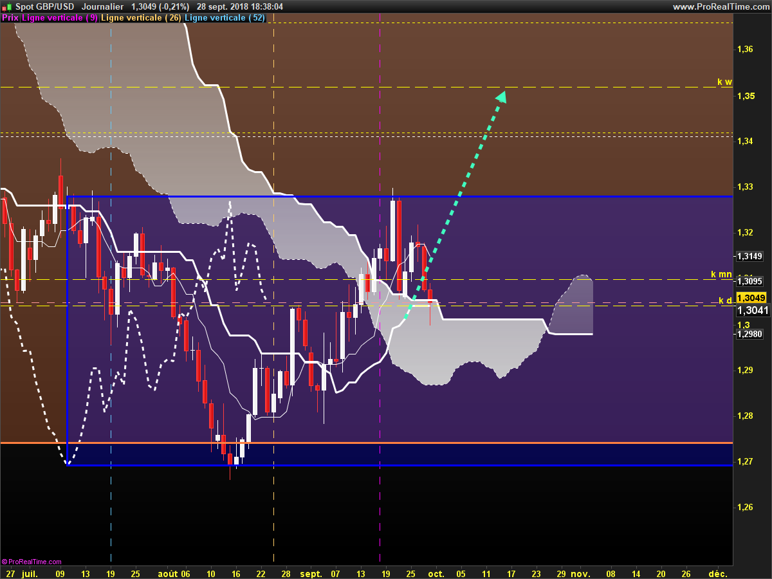Image resolution: width=772 pixels, height=579 pixels.
Task: Click the 1,29 price axis value
Action: [x=745, y=370]
